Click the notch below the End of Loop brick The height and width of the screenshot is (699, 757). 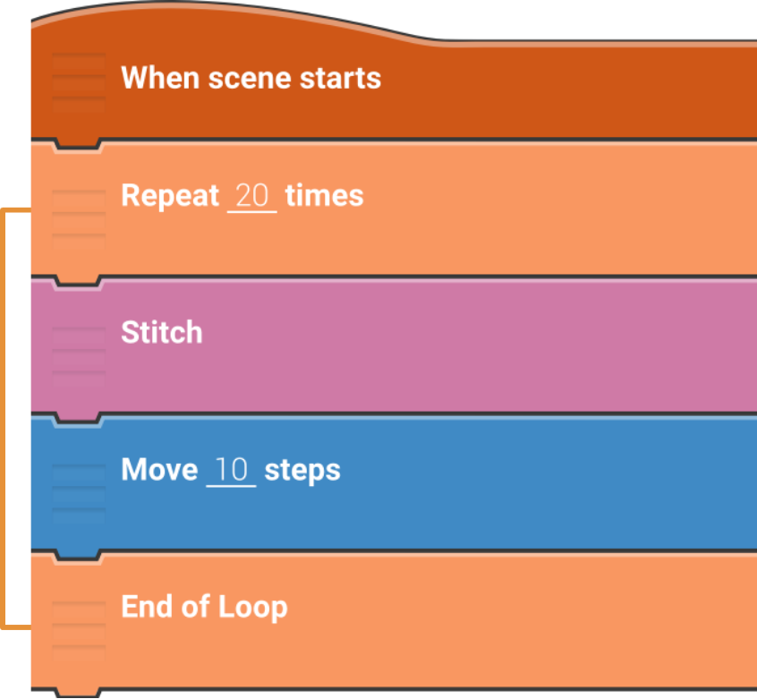[x=77, y=692]
